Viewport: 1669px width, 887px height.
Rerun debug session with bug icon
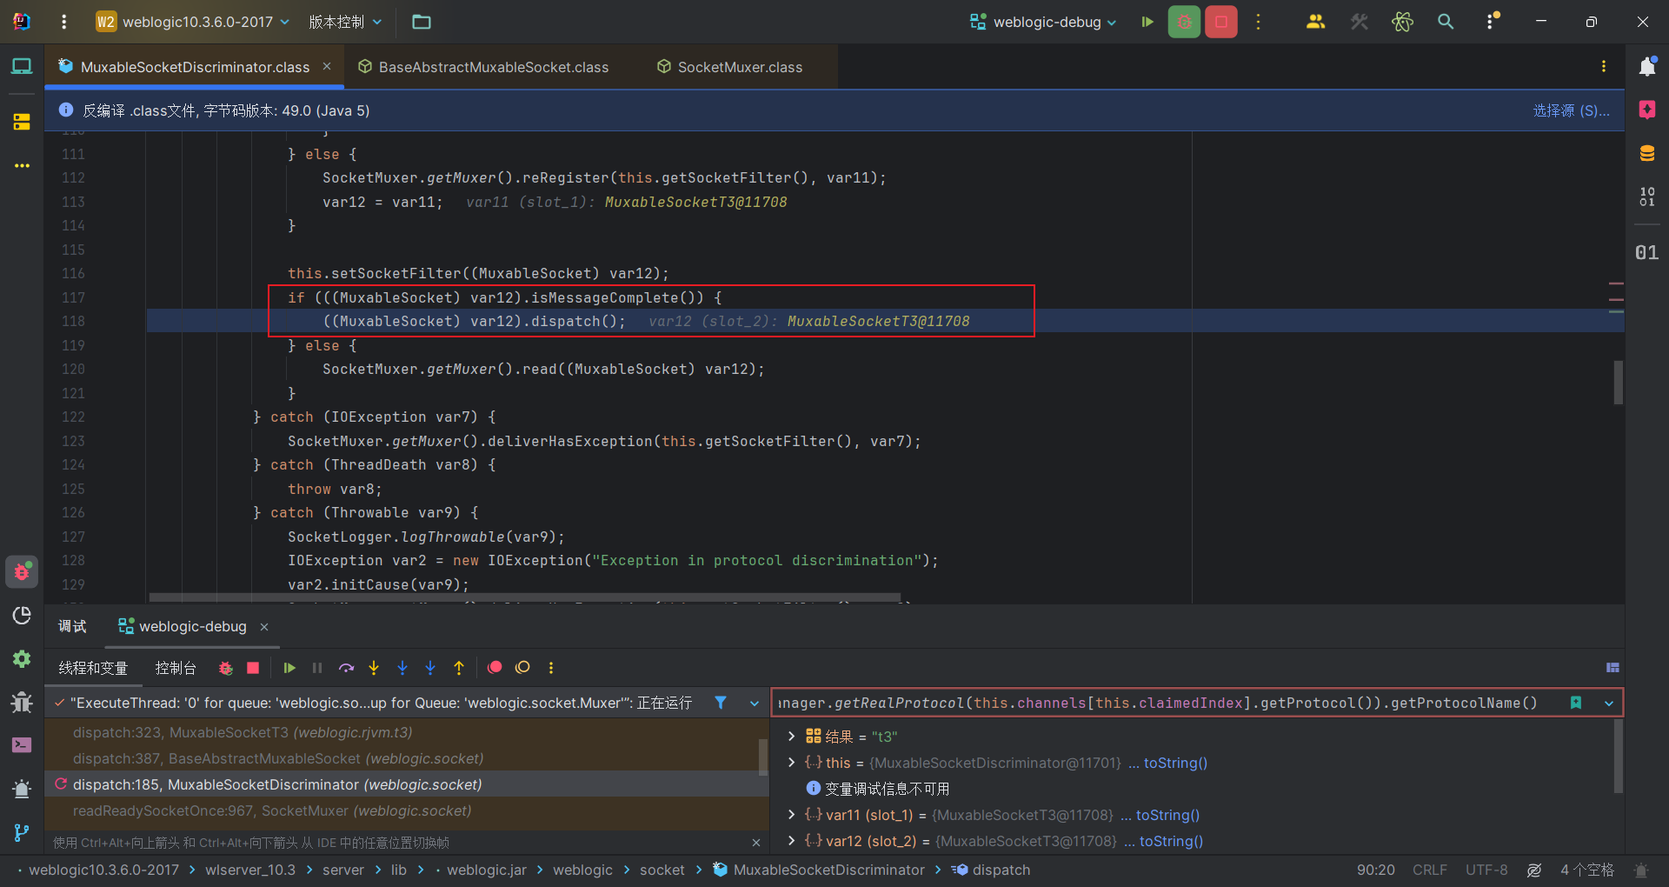[226, 668]
